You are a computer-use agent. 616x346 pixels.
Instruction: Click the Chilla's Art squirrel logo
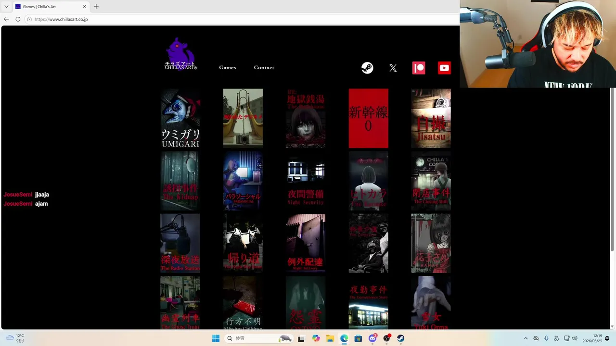point(180,54)
